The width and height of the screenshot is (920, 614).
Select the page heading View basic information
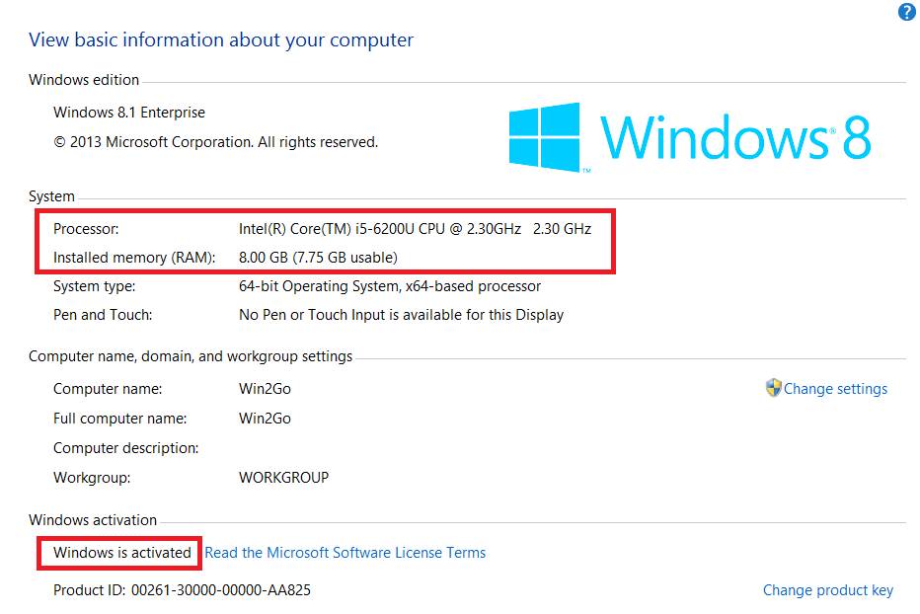coord(220,39)
